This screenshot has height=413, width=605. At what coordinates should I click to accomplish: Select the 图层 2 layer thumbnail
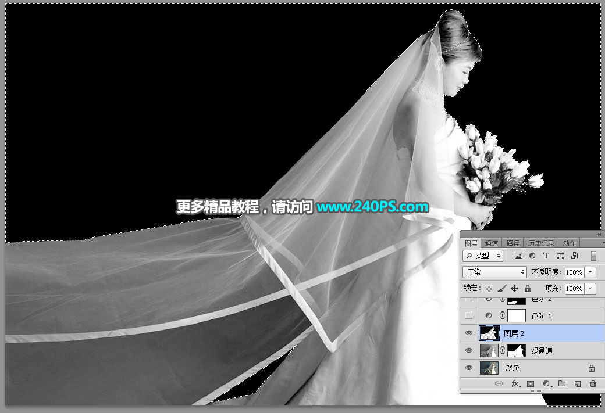point(489,333)
